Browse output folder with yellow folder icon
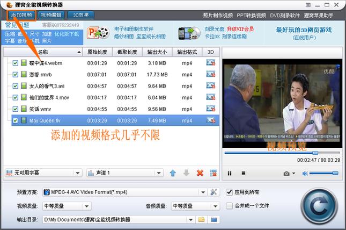Image resolution: width=346 pixels, height=230 pixels. click(x=202, y=219)
